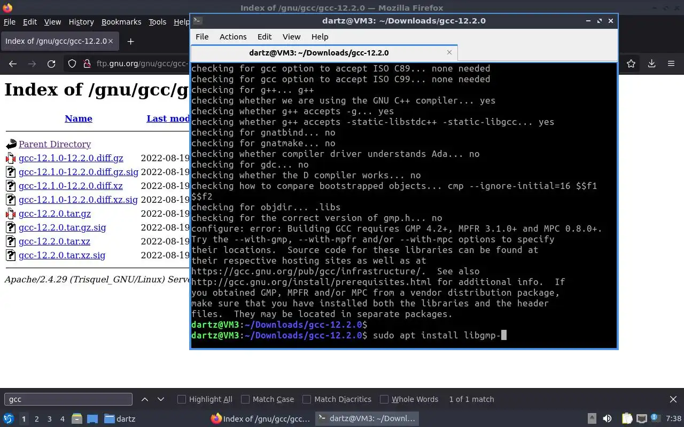Enable Match Case checkbox
Viewport: 684px width, 427px height.
click(x=245, y=399)
